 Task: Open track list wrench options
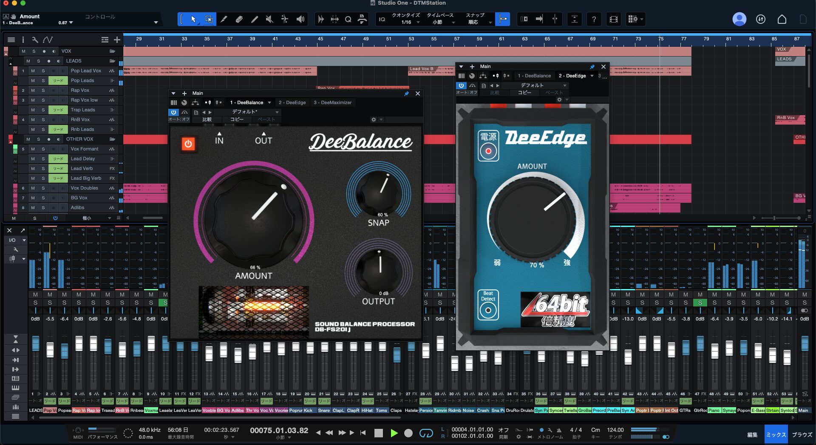click(35, 40)
